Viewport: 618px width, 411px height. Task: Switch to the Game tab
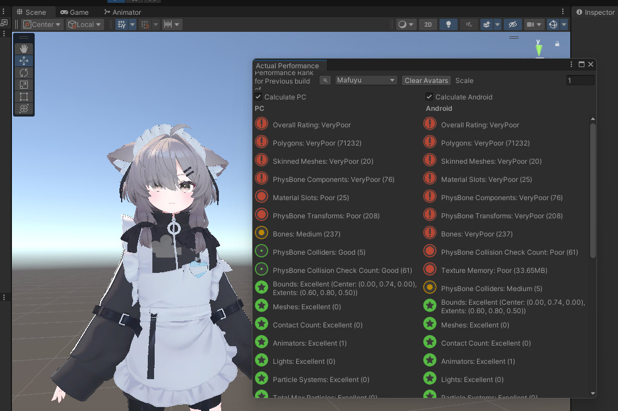tap(74, 12)
